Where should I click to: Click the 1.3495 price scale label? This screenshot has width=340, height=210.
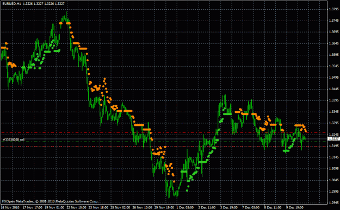tap(333, 78)
